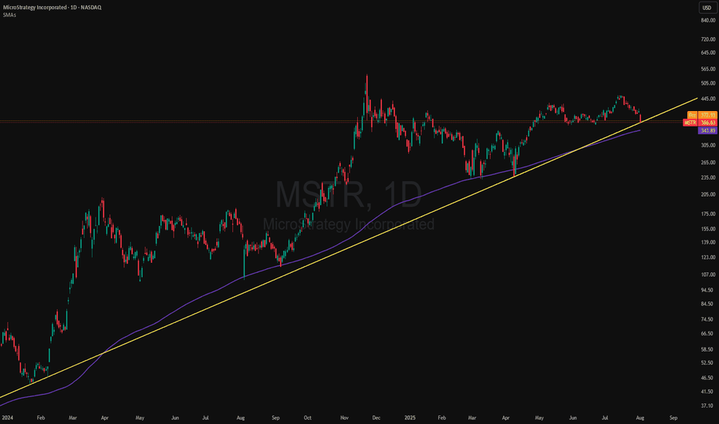Open the USD currency selector
Screen dimensions: 719x424
[x=707, y=8]
